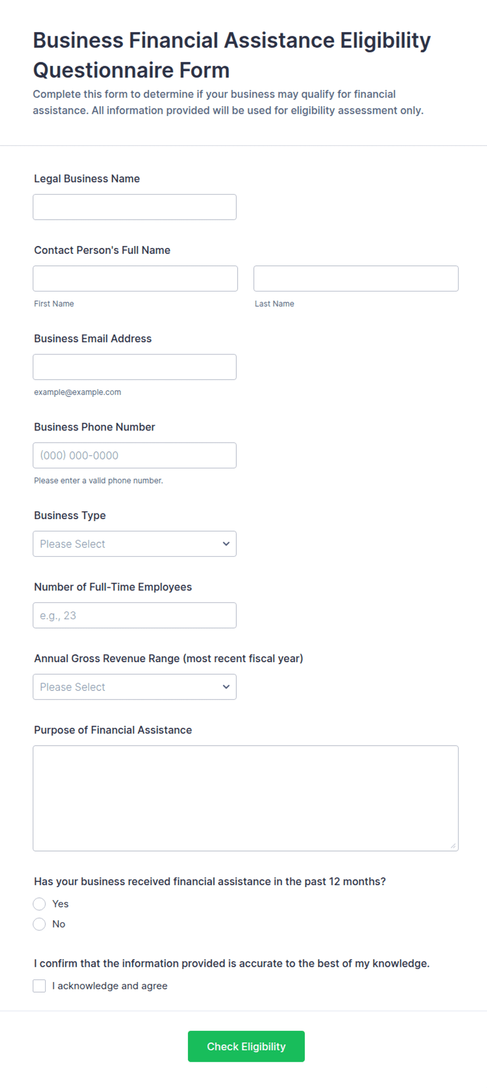This screenshot has width=487, height=1088.
Task: Click the Check Eligibility button
Action: click(x=246, y=1046)
